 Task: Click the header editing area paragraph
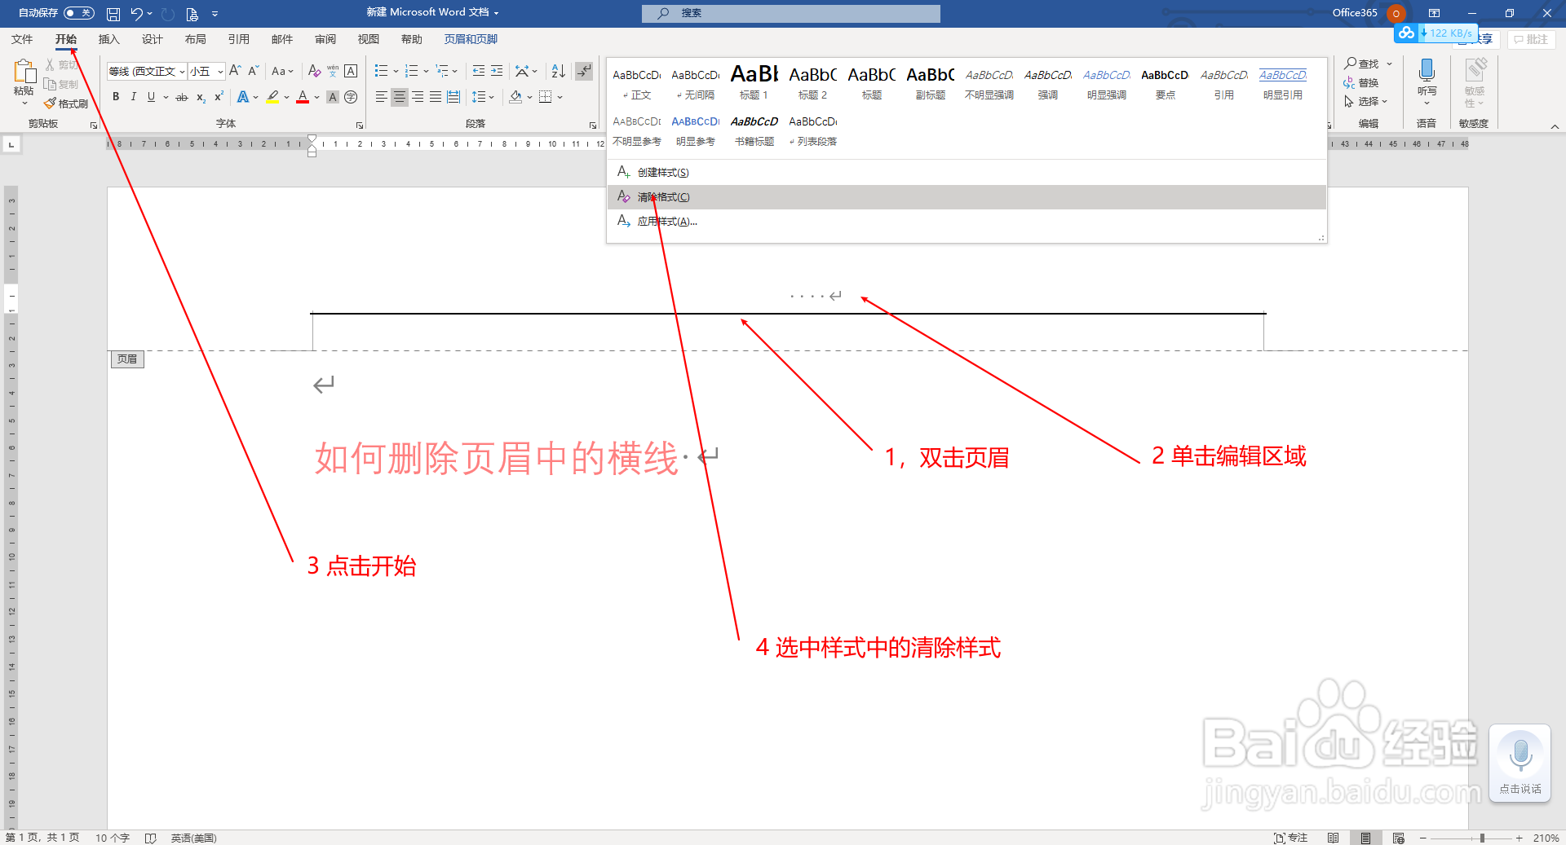[x=816, y=296]
